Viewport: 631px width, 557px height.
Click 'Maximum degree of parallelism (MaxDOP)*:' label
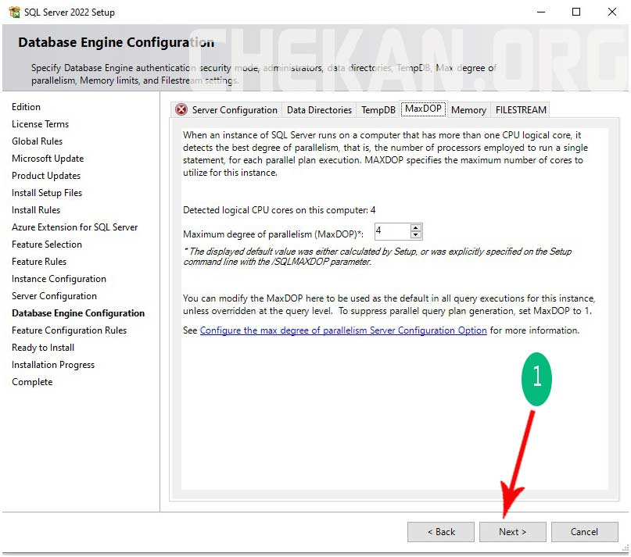(273, 234)
